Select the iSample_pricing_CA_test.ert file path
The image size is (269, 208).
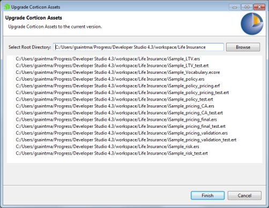(119, 113)
